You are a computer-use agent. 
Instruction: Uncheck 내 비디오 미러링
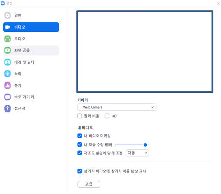80,136
